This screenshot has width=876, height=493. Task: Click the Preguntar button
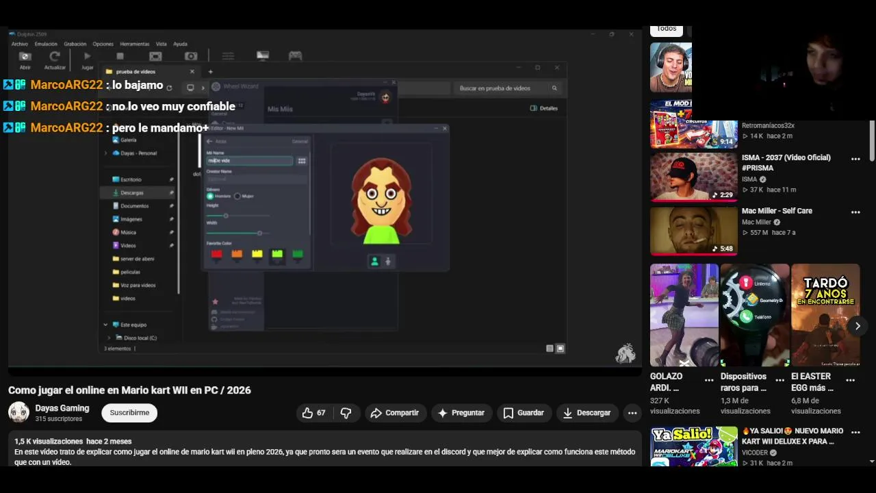tap(461, 413)
